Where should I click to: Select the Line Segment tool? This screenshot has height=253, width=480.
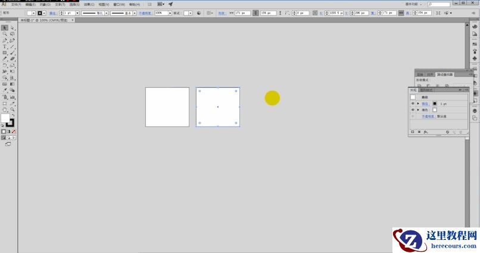pos(13,47)
